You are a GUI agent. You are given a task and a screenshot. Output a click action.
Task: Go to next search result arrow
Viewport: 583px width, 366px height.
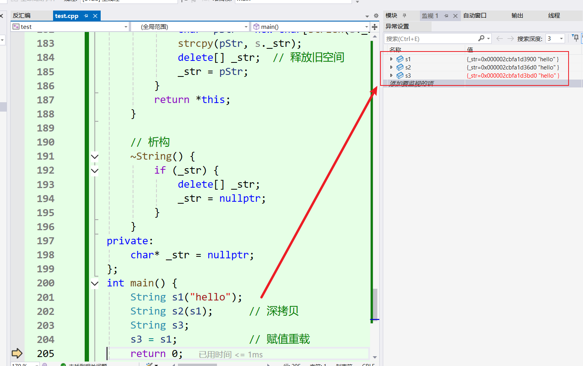click(x=510, y=38)
